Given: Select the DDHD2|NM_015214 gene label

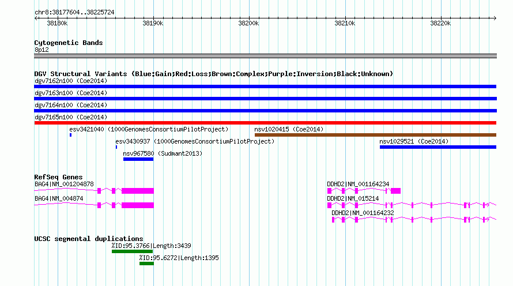Looking at the screenshot, I should (x=353, y=198).
